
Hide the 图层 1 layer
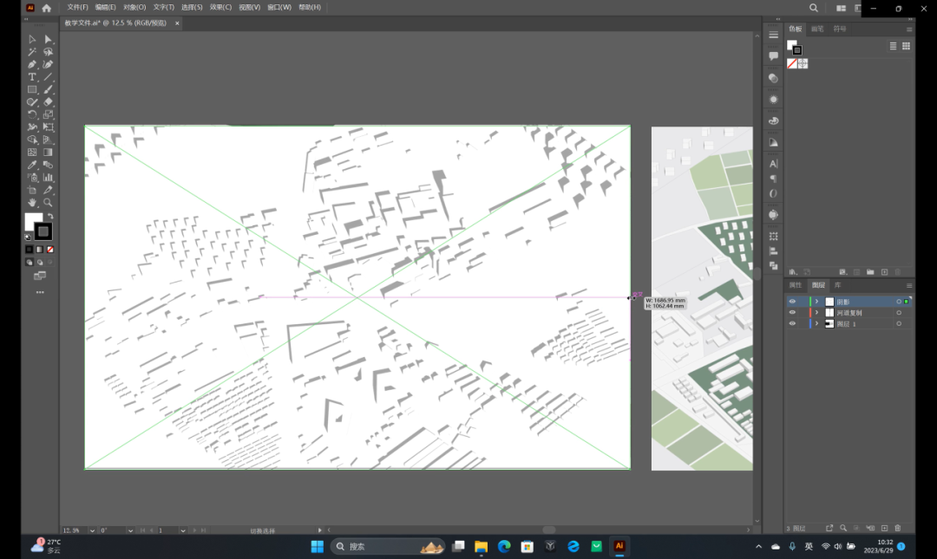coord(792,323)
